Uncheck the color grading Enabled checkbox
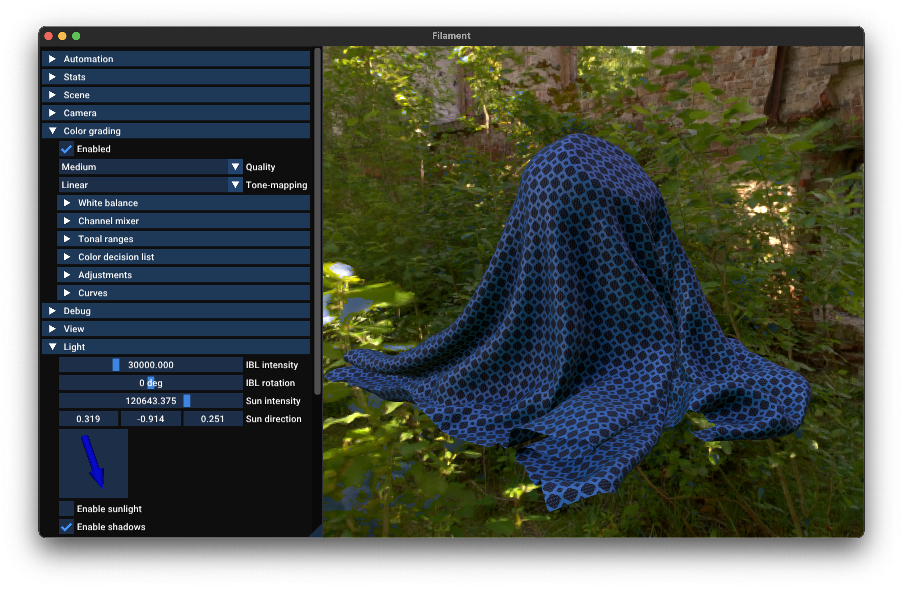The width and height of the screenshot is (903, 589). [66, 149]
